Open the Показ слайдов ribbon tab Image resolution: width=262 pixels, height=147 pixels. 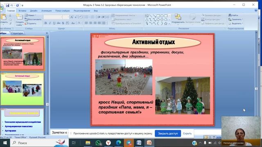click(63, 11)
